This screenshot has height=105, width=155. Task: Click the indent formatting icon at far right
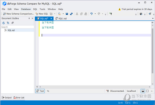150,14
